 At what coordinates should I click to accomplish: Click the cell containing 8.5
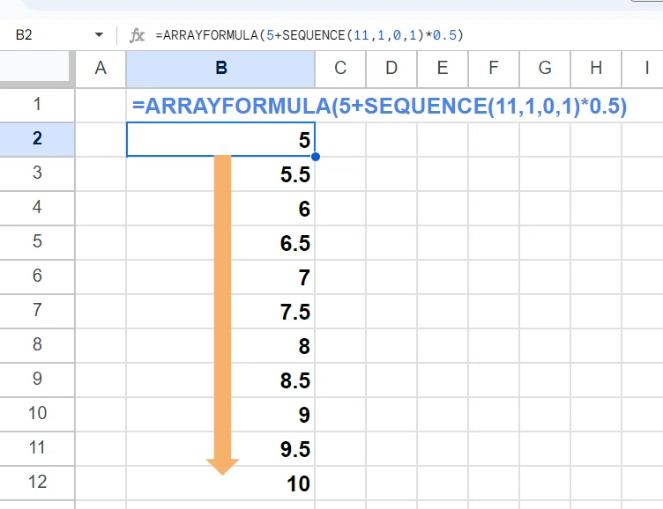(220, 380)
